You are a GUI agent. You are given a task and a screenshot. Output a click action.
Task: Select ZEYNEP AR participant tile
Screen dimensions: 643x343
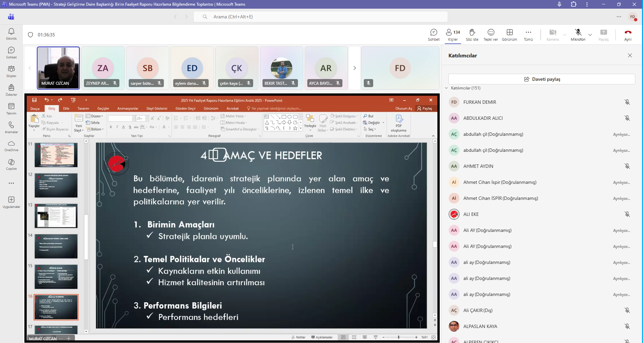103,68
